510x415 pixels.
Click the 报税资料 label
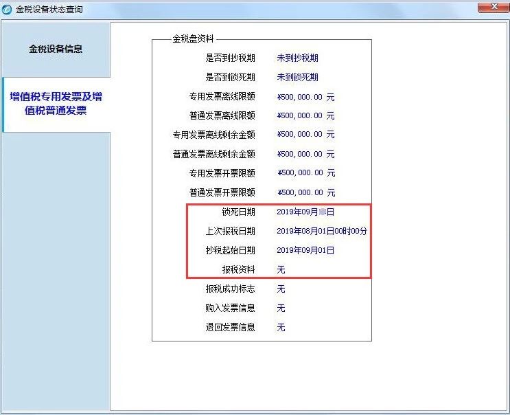(x=238, y=270)
